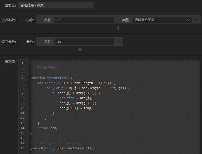Viewport: 202px width, 154px height.
Task: Click 'function sortarr(arr)' on line 4
Action: coord(49,78)
